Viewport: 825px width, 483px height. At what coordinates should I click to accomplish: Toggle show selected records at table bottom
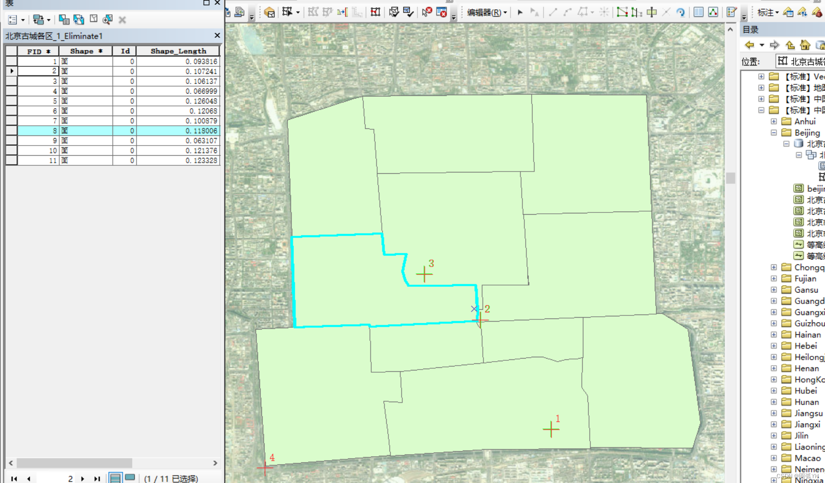click(x=129, y=478)
